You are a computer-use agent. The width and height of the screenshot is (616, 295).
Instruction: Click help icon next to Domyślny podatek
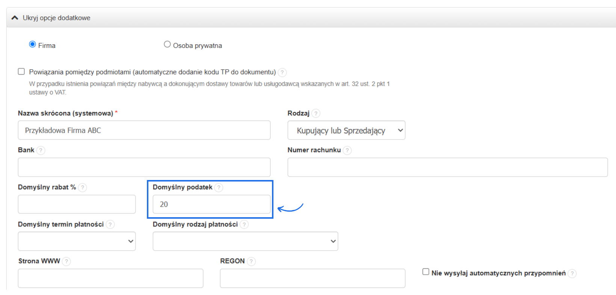coord(219,188)
